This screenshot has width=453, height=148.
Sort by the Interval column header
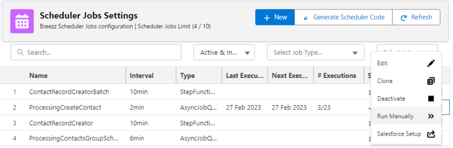coord(142,76)
